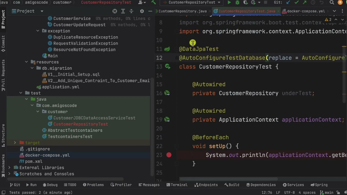The width and height of the screenshot is (347, 195).
Task: Expand the target folder
Action: pyautogui.click(x=15, y=143)
